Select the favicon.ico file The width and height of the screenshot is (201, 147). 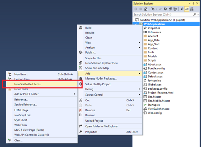click(x=154, y=81)
